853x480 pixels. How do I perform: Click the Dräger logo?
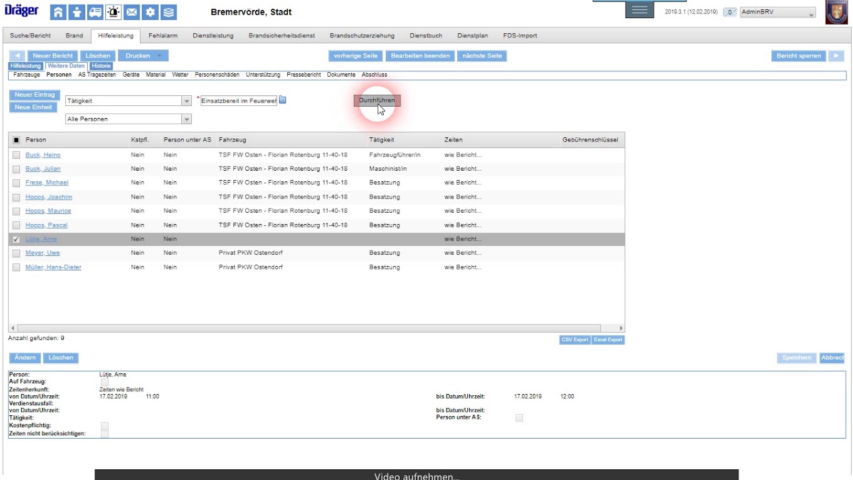click(22, 11)
